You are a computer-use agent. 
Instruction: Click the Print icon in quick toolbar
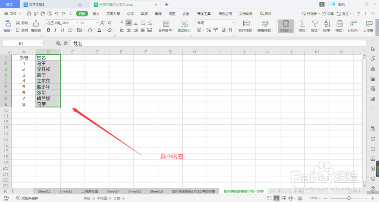coord(43,14)
